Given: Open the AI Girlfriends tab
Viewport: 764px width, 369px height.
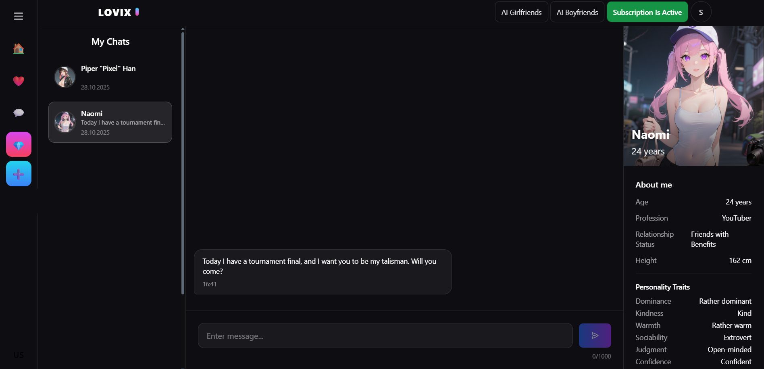Looking at the screenshot, I should 521,13.
